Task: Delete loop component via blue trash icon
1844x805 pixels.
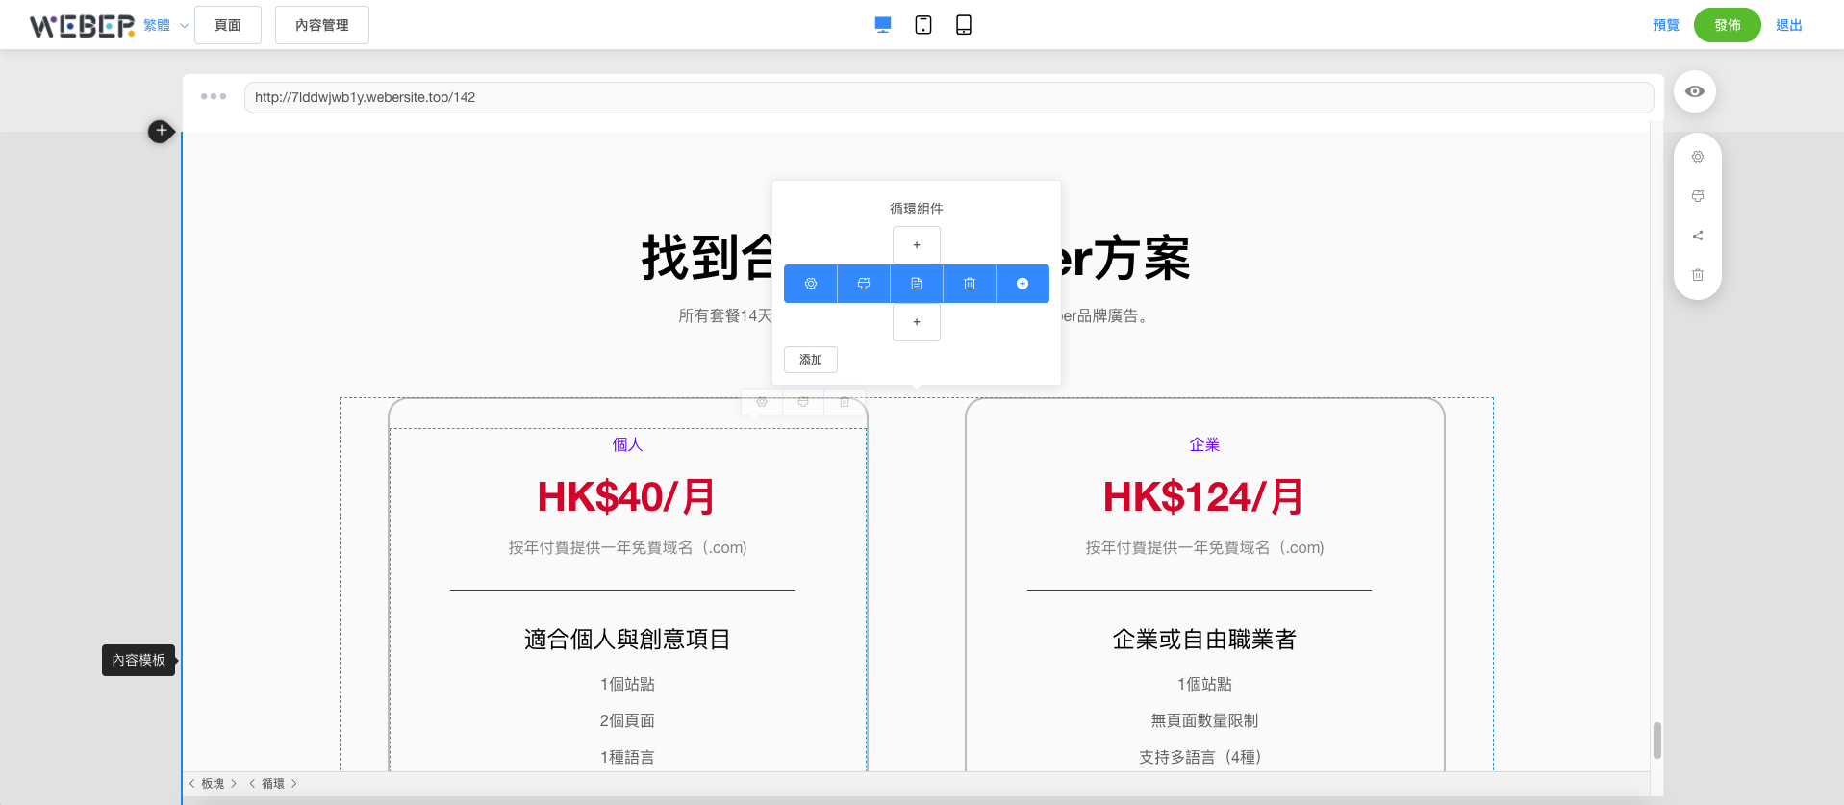Action: tap(970, 284)
